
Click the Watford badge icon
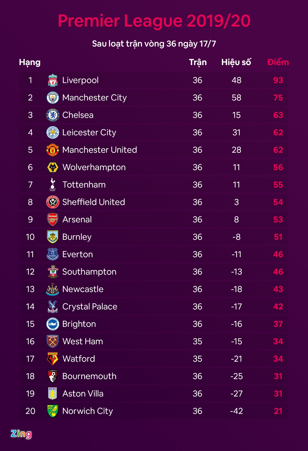pos(53,359)
